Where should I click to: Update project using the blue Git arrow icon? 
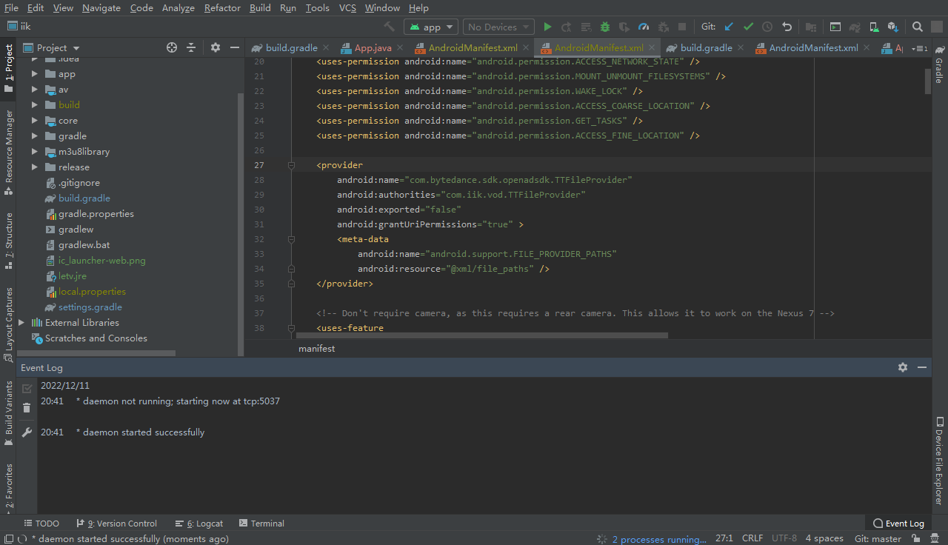727,27
